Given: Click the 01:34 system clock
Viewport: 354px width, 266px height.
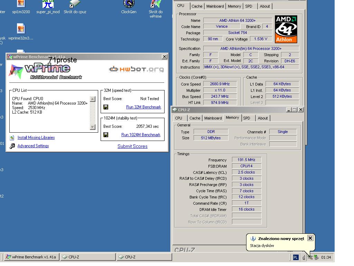Looking at the screenshot, I should click(x=326, y=257).
